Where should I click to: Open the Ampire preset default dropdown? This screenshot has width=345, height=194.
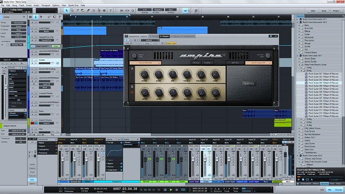pyautogui.click(x=150, y=40)
